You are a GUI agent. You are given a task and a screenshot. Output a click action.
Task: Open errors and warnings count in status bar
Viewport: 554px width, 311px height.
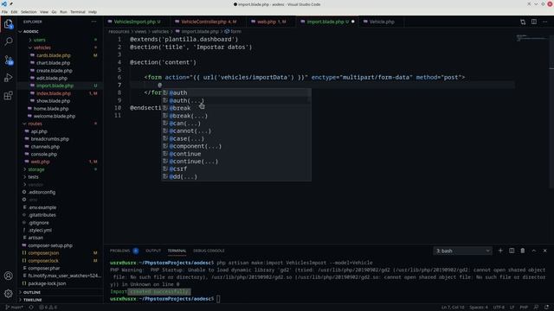[x=48, y=308]
